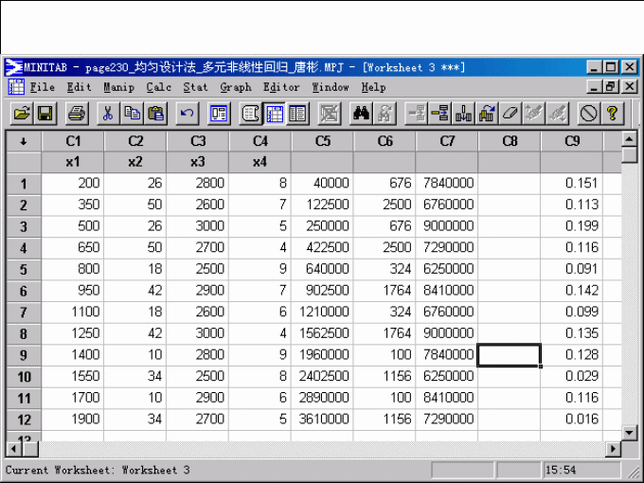Click the eraser Clear Cells icon

coord(510,114)
